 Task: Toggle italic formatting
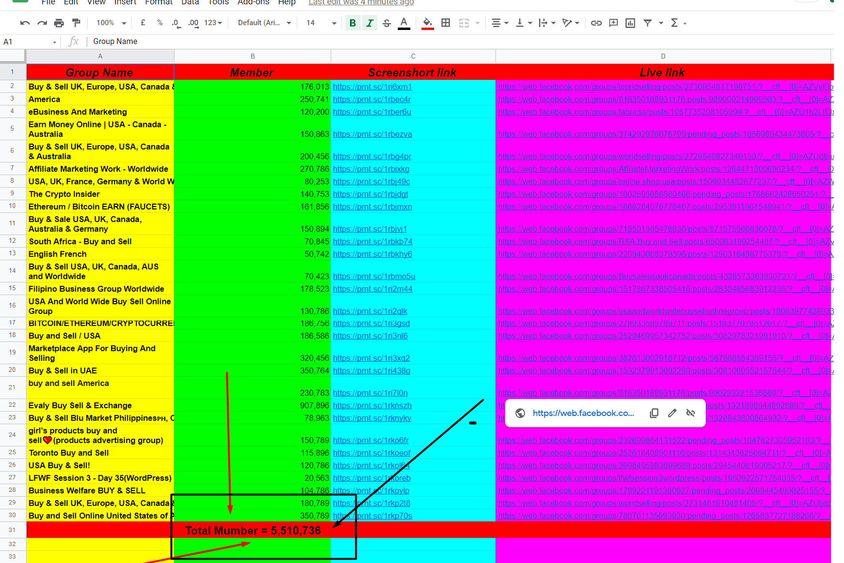pyautogui.click(x=370, y=23)
